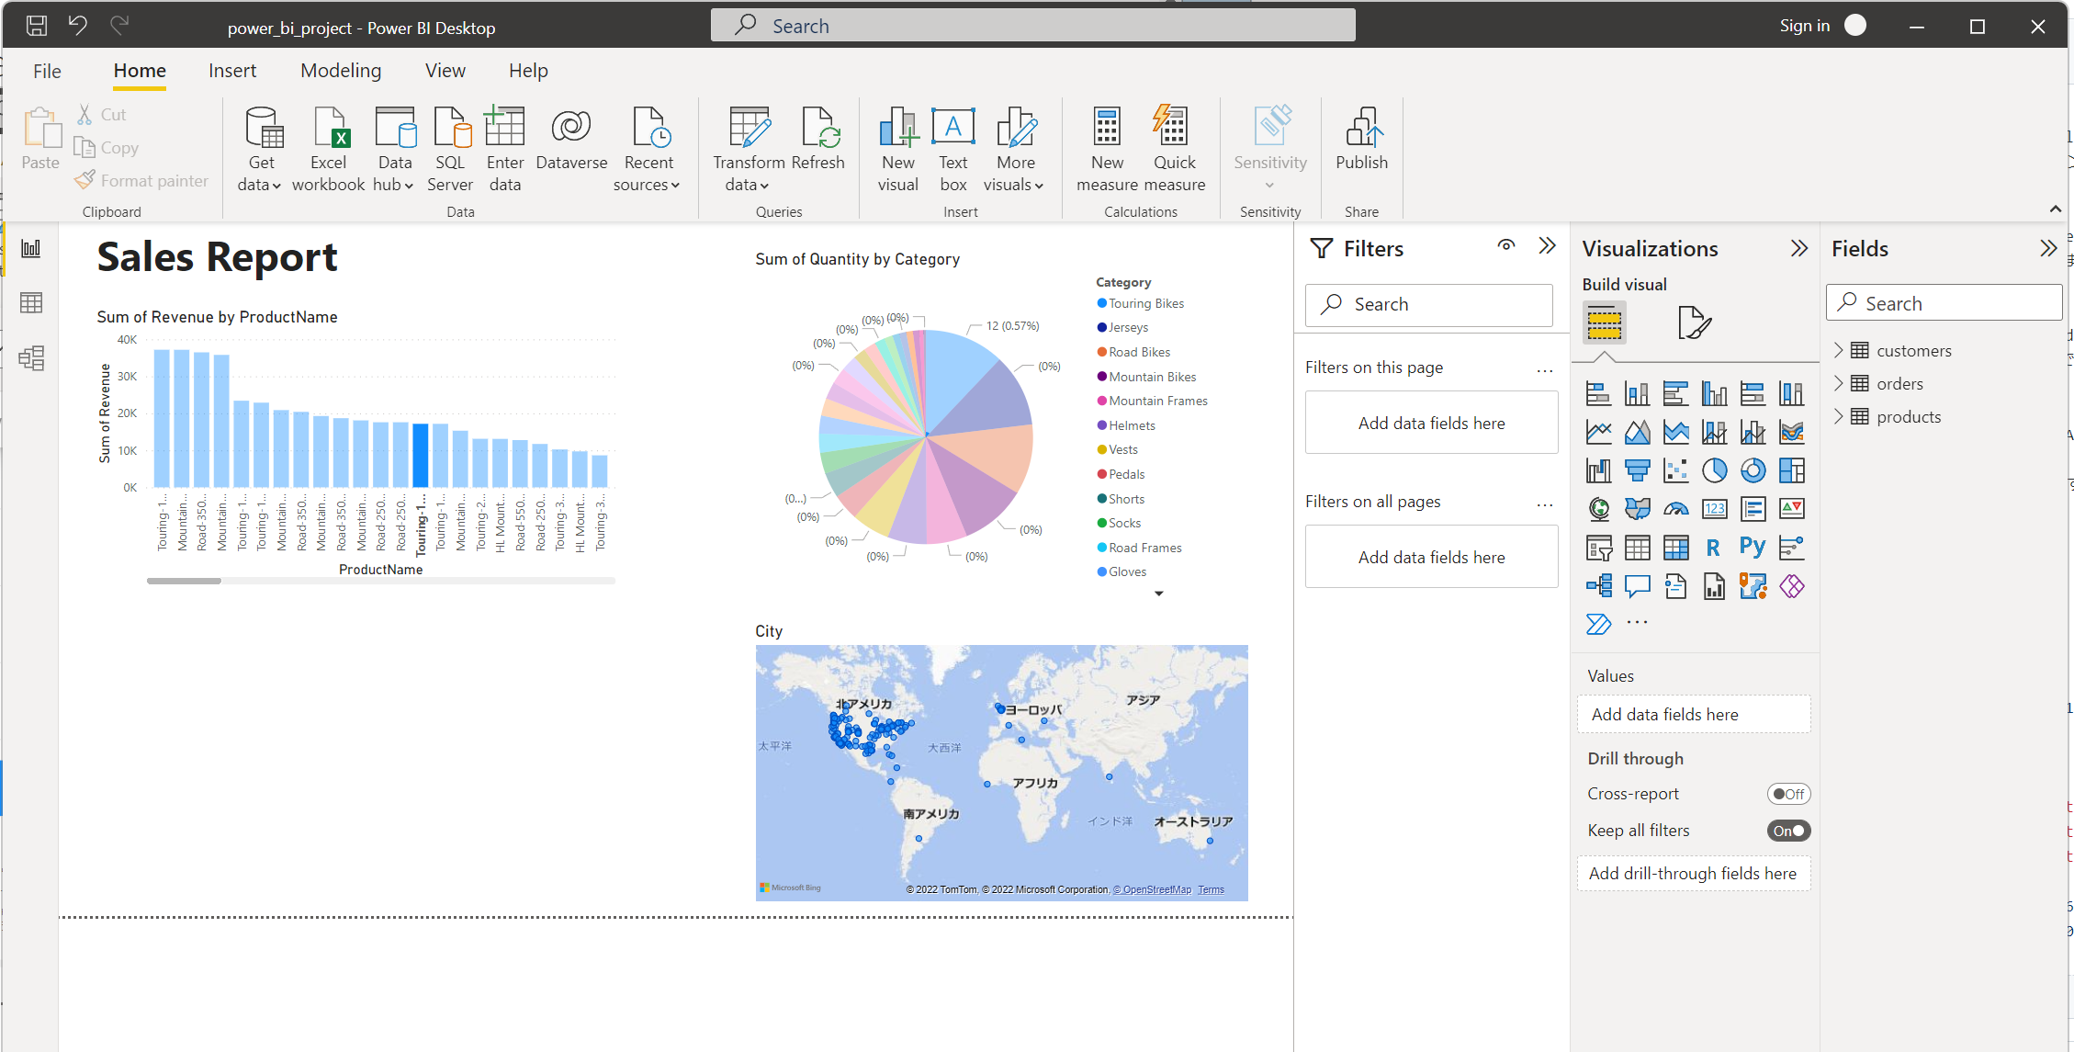This screenshot has height=1052, width=2074.
Task: Select the Python visual icon
Action: click(1752, 548)
